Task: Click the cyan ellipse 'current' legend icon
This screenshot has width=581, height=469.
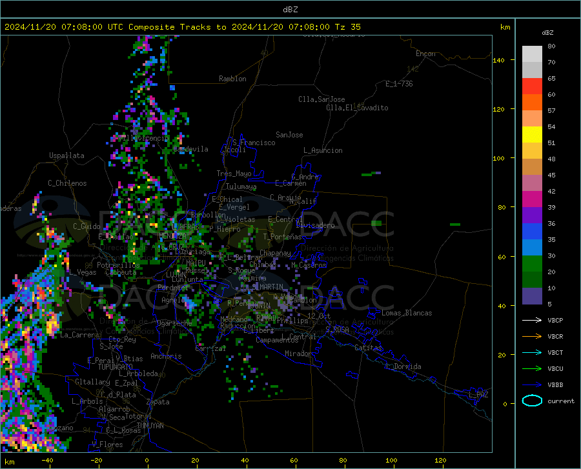Action: pyautogui.click(x=532, y=401)
